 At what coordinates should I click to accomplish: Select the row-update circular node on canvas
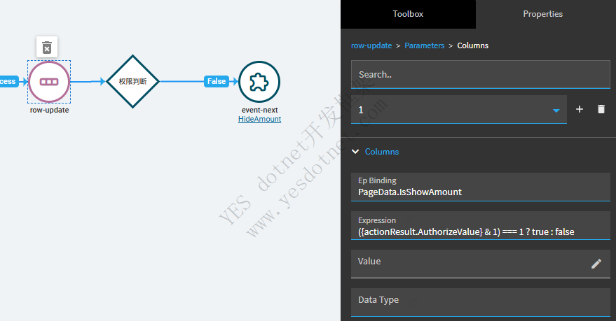(x=49, y=81)
